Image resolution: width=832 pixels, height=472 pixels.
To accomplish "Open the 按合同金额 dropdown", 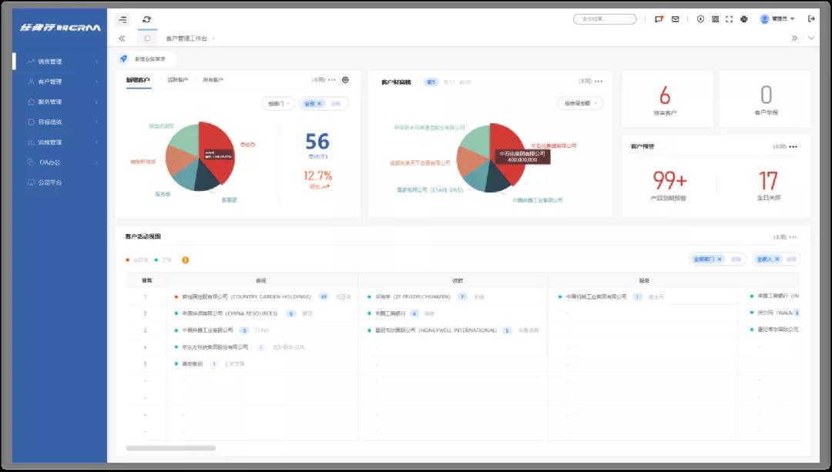I will [x=580, y=103].
